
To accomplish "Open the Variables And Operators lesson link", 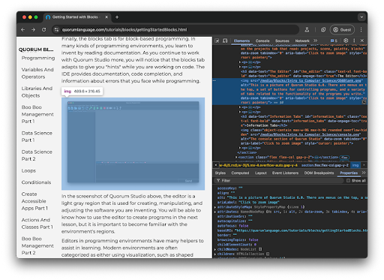I will [x=37, y=74].
